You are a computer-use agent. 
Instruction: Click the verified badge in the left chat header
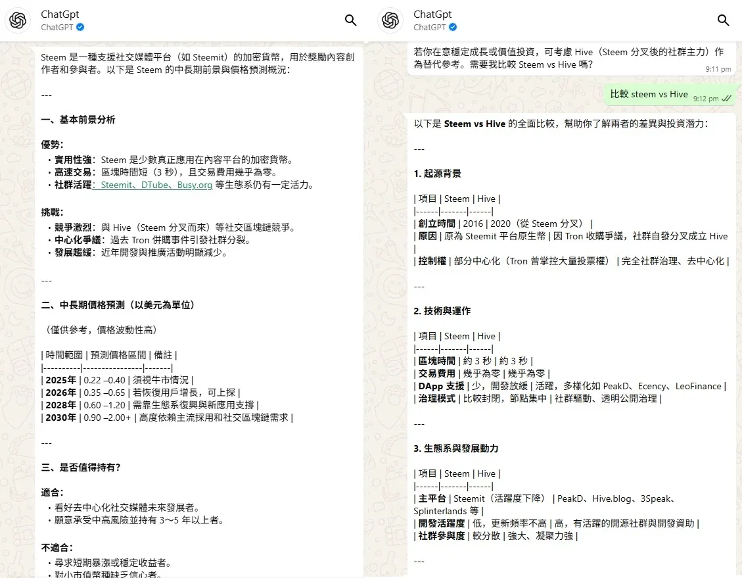pyautogui.click(x=80, y=27)
